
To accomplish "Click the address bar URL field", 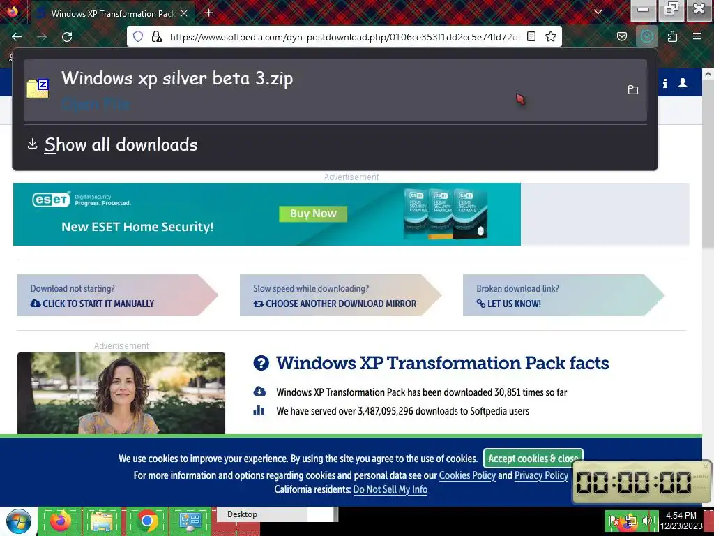I will click(344, 37).
